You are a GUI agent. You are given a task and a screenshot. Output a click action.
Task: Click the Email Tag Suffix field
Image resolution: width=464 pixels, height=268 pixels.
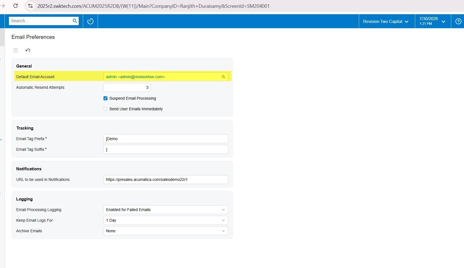point(166,149)
